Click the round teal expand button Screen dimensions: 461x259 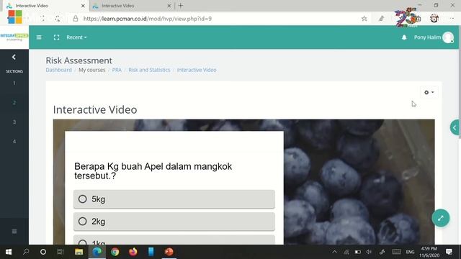tap(440, 218)
